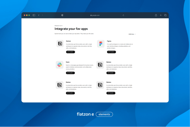Click the flatzon e logo text

85,114
